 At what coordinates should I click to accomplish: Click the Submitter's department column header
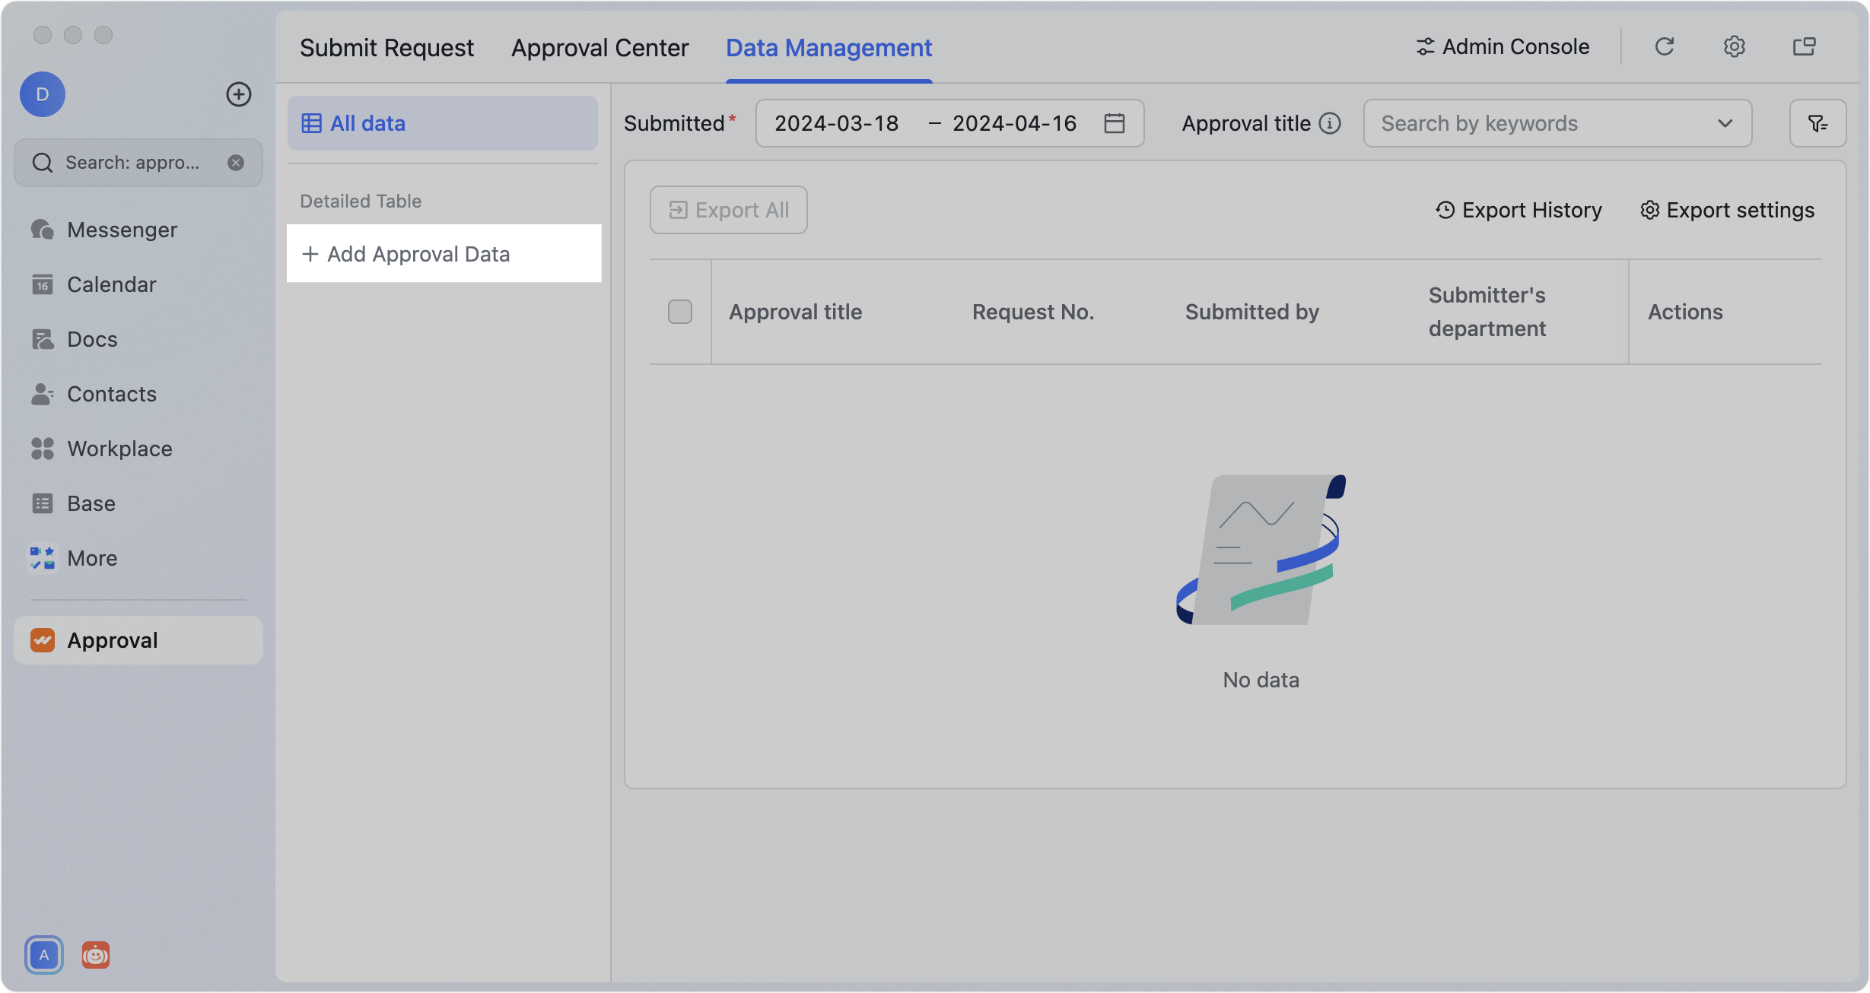[x=1487, y=312]
